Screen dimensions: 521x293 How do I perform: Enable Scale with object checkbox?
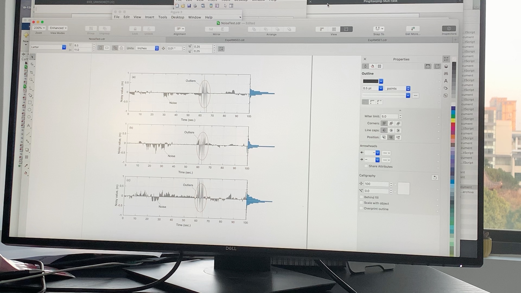pyautogui.click(x=361, y=203)
